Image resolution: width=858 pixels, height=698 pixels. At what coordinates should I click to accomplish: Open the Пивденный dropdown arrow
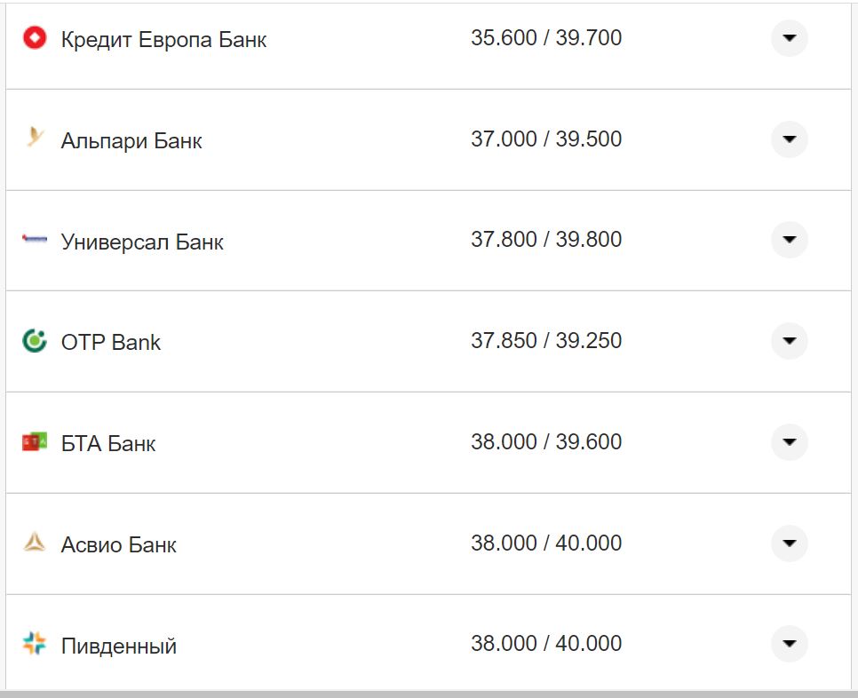[x=789, y=644]
